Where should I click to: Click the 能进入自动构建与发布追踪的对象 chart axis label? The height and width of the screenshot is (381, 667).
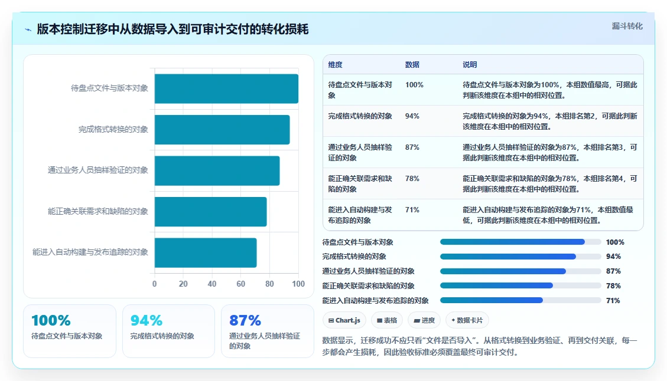point(90,252)
